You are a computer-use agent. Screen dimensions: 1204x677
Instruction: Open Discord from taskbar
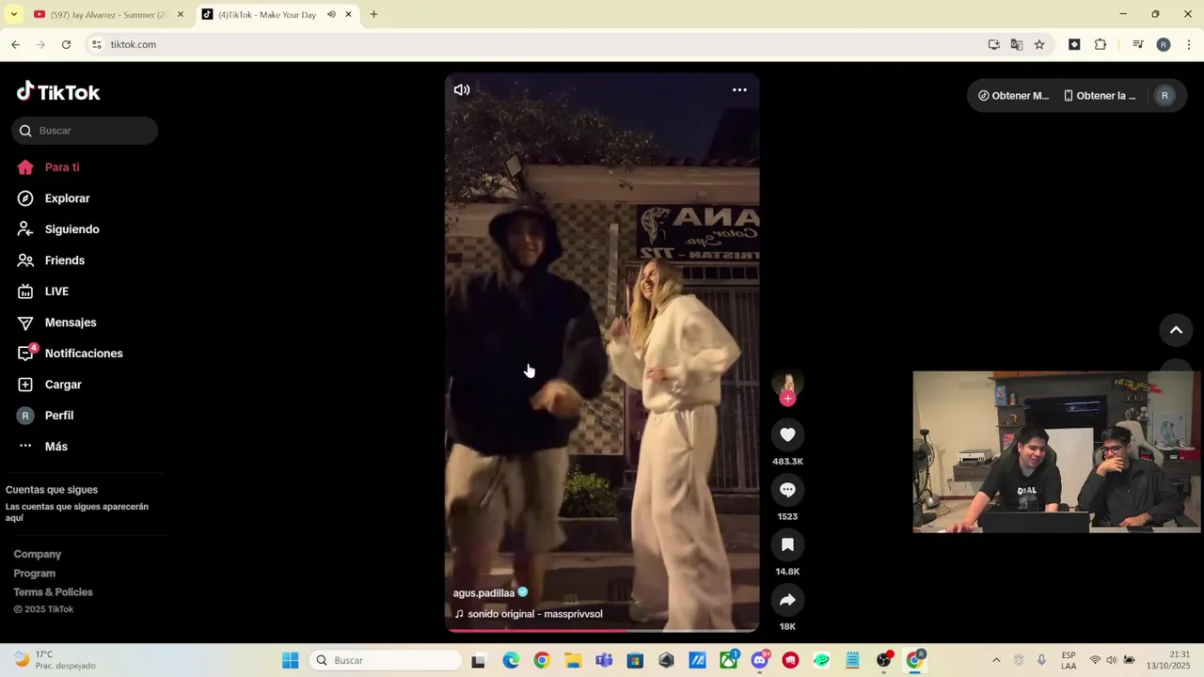(x=760, y=660)
